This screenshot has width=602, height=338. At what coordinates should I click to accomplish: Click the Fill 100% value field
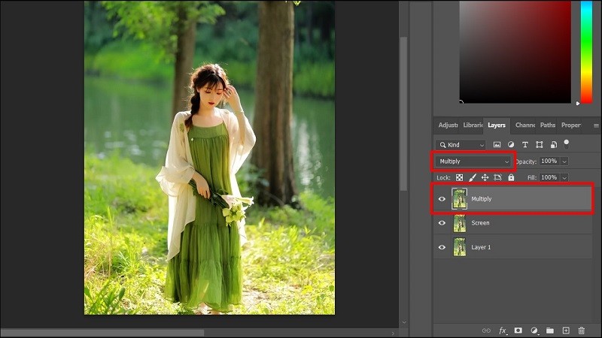550,177
